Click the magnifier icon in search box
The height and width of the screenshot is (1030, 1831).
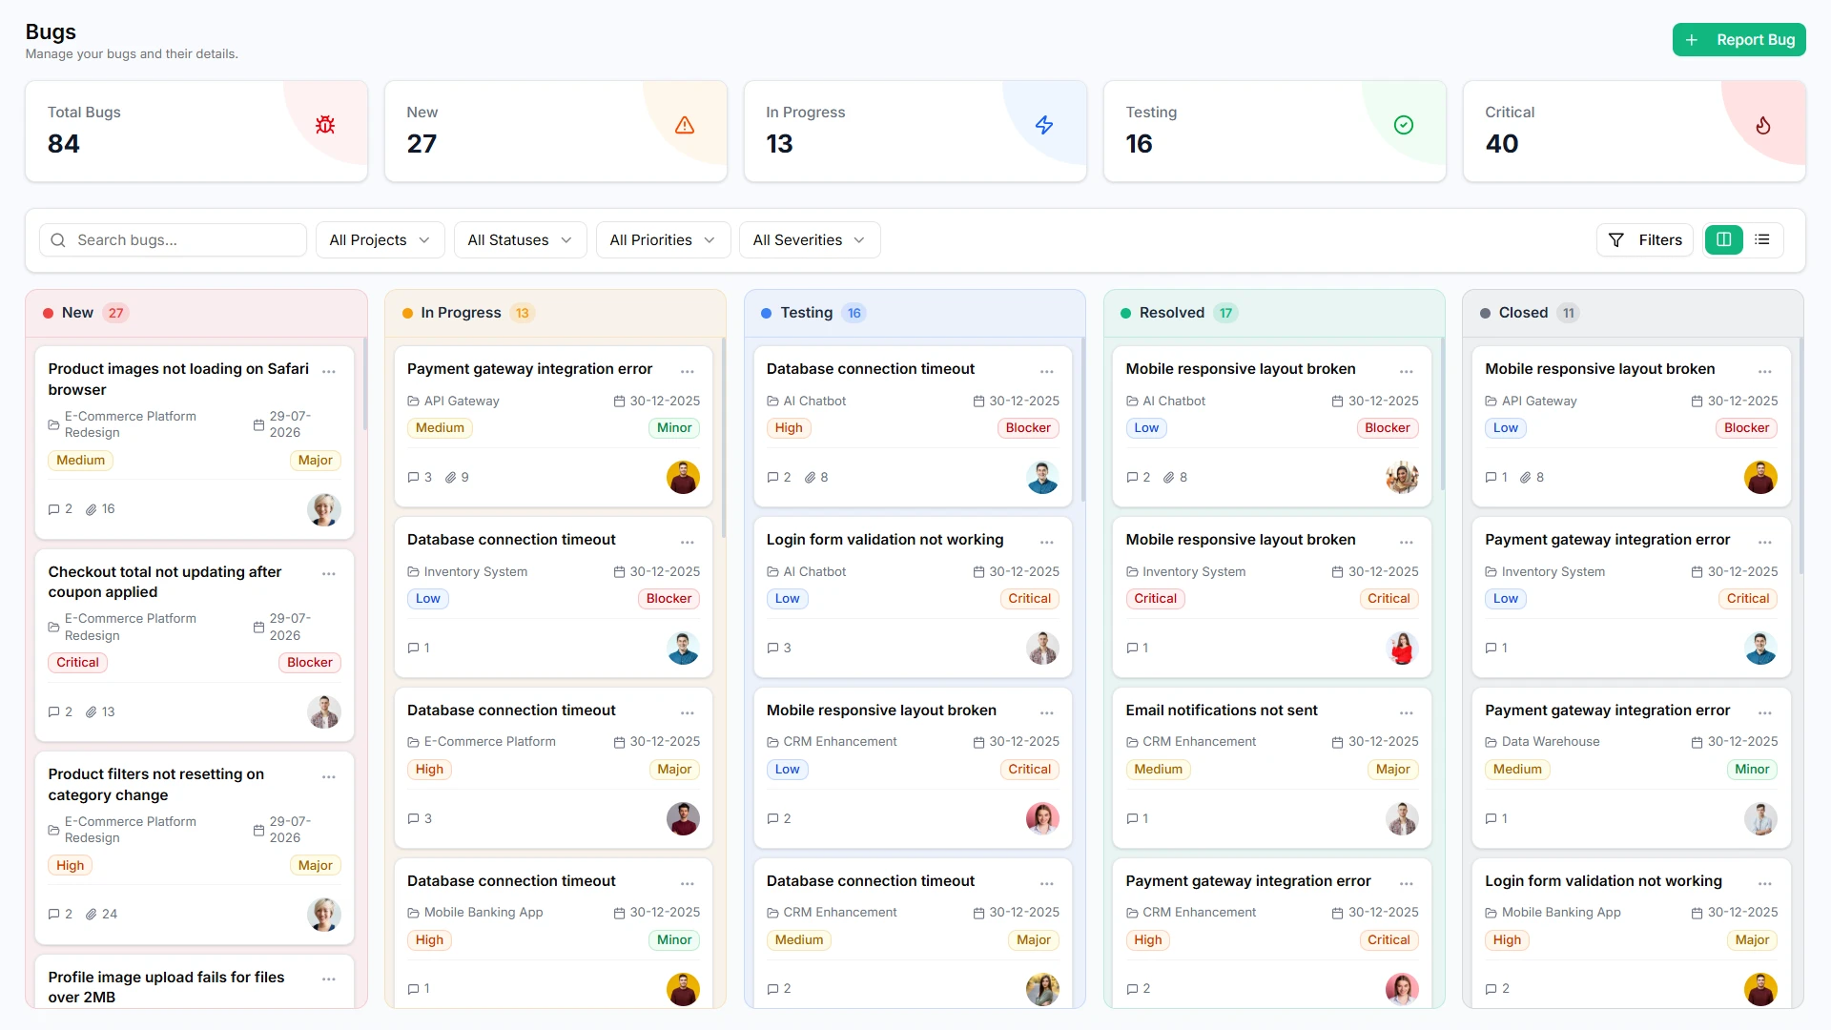[58, 240]
